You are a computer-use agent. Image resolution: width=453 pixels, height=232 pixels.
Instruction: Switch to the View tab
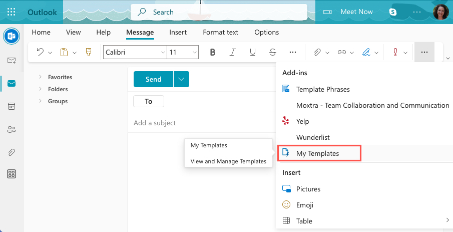click(74, 32)
